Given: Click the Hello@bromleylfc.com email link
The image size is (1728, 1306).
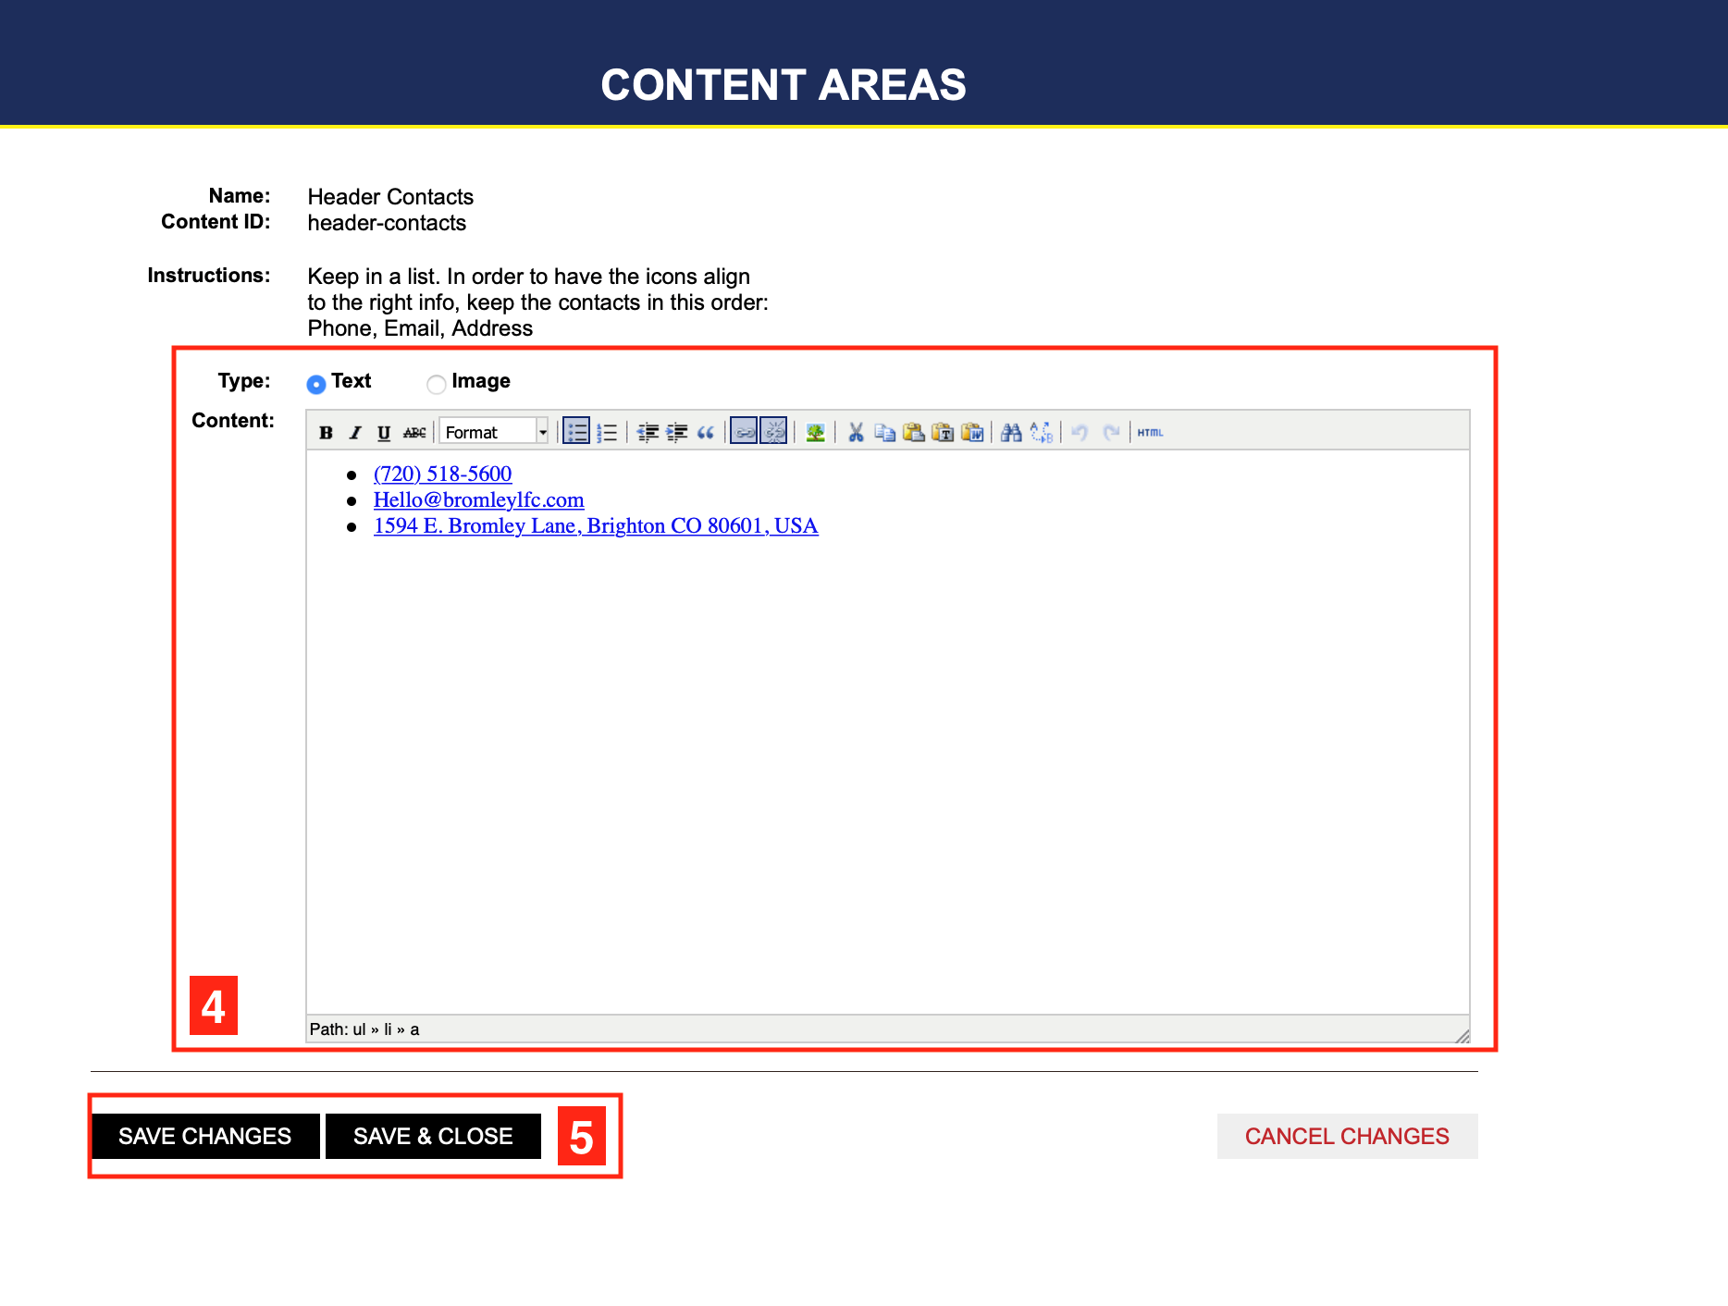Looking at the screenshot, I should tap(478, 499).
